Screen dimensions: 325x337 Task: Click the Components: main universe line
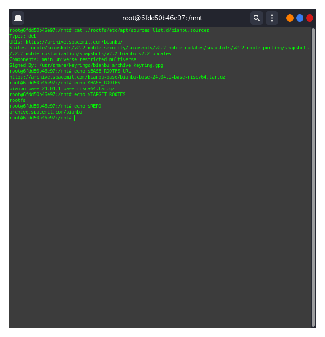coord(73,59)
